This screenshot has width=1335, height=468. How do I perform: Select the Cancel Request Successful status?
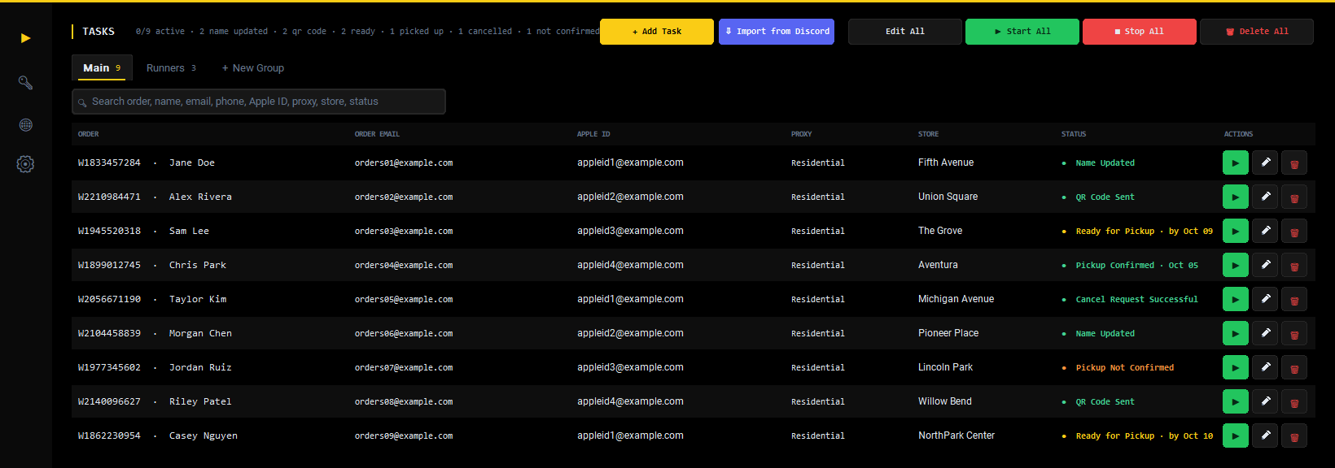(x=1137, y=299)
